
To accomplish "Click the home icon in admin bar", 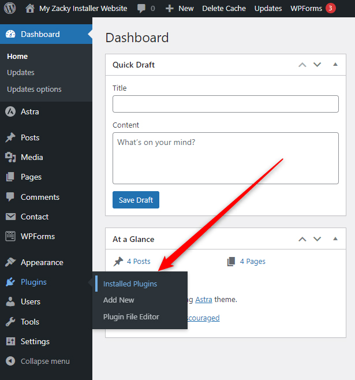I will click(30, 9).
